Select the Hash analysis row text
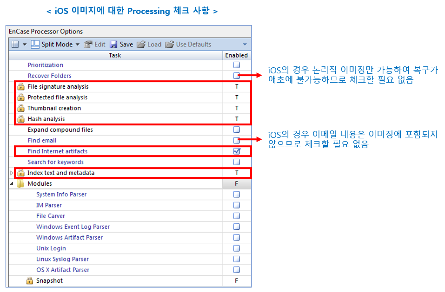 (46, 119)
